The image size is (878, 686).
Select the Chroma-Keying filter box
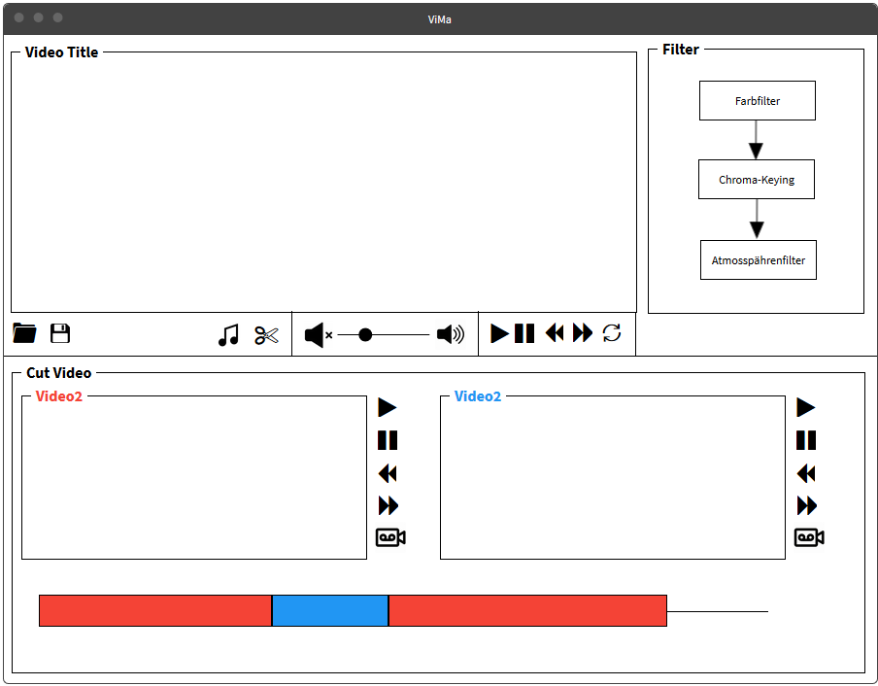[757, 180]
